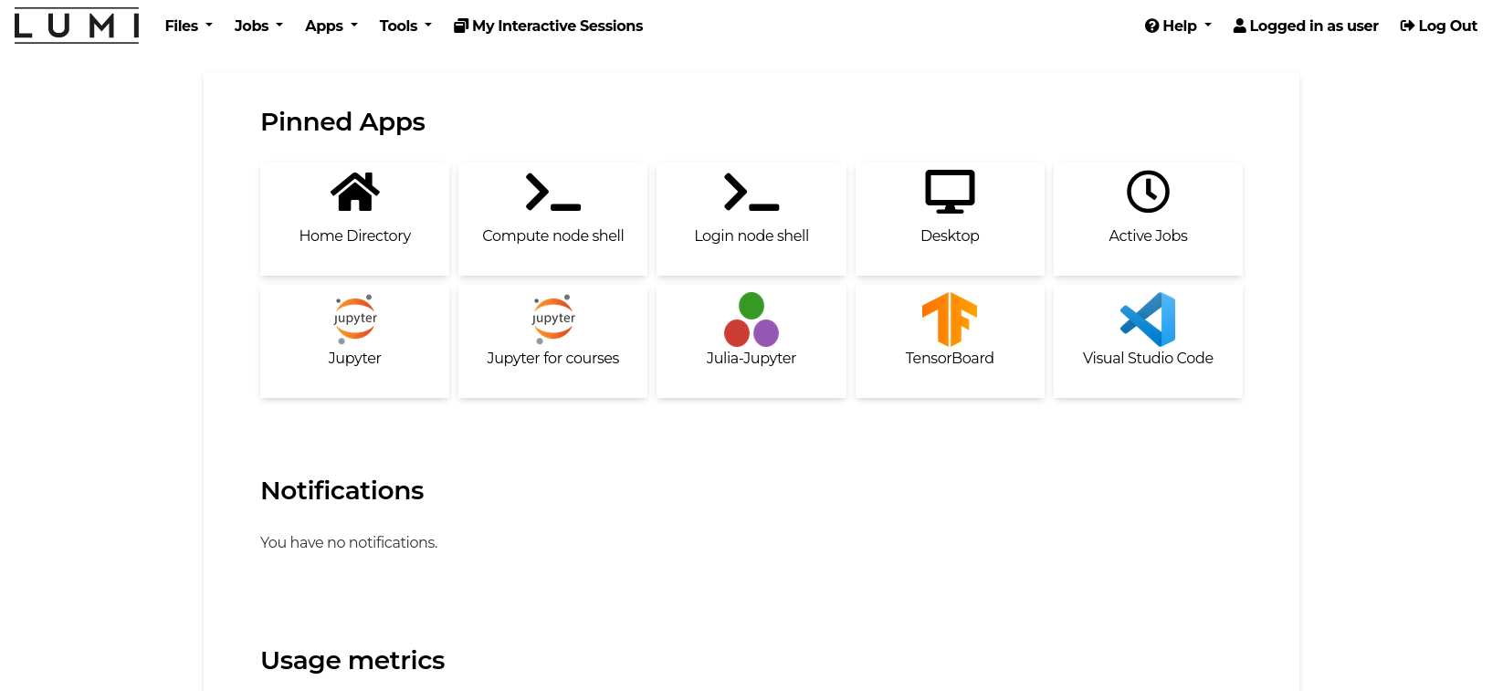Click Logged in as user
This screenshot has height=691, width=1503.
click(x=1305, y=26)
